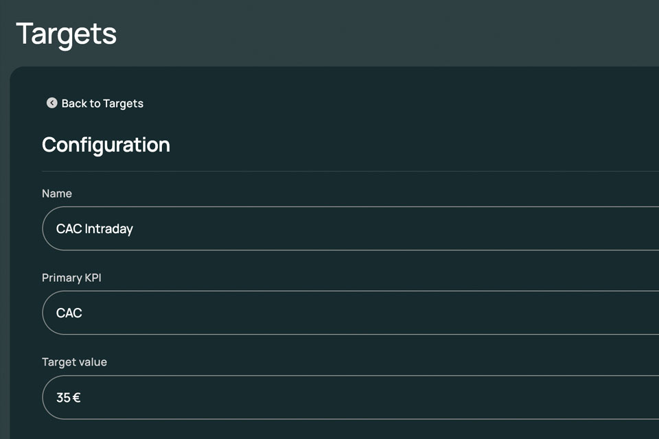Image resolution: width=659 pixels, height=439 pixels.
Task: Focus the Name input field
Action: (x=351, y=228)
